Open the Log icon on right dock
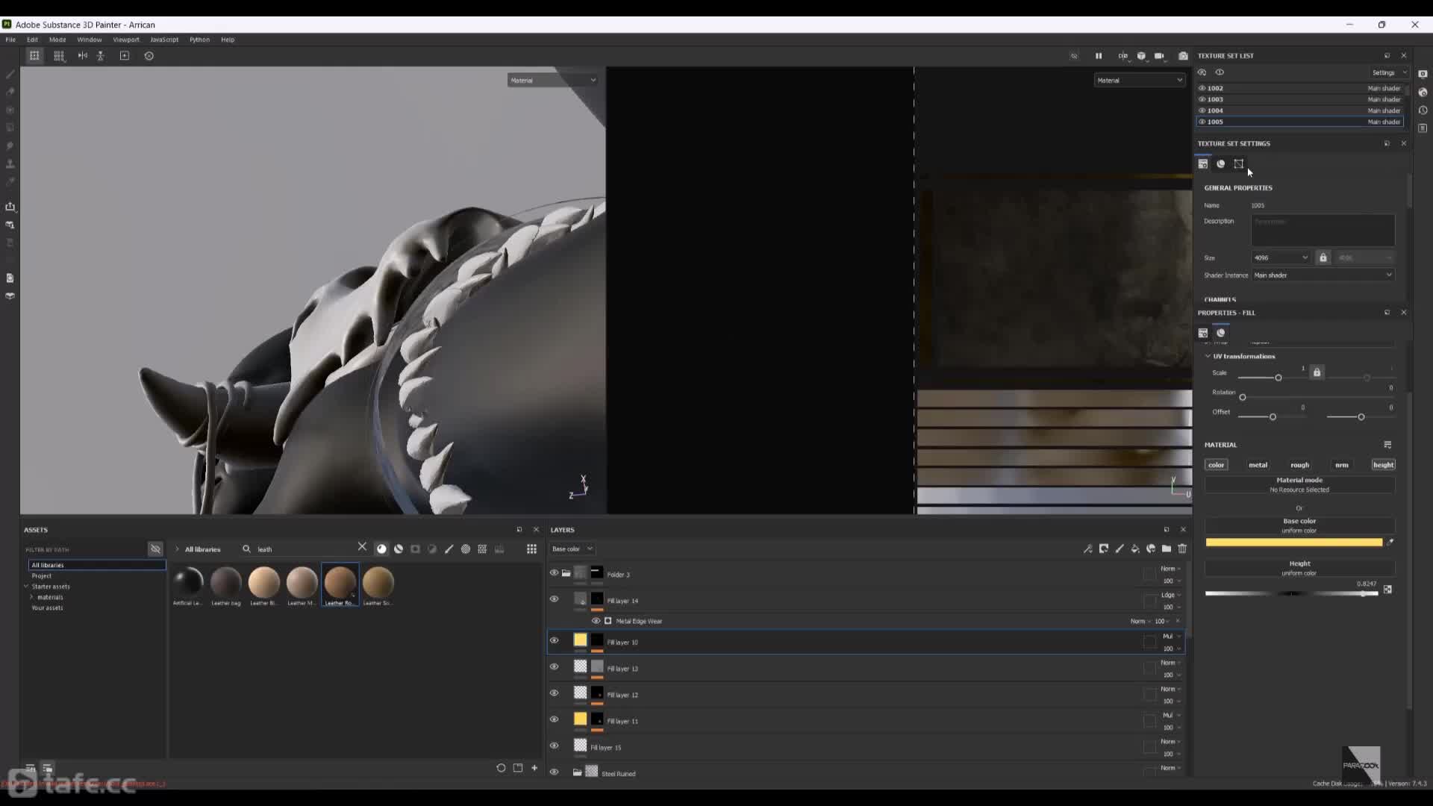Image resolution: width=1433 pixels, height=806 pixels. 1423,128
